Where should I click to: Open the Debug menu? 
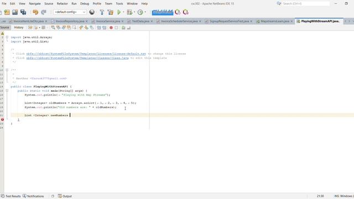coord(85,4)
